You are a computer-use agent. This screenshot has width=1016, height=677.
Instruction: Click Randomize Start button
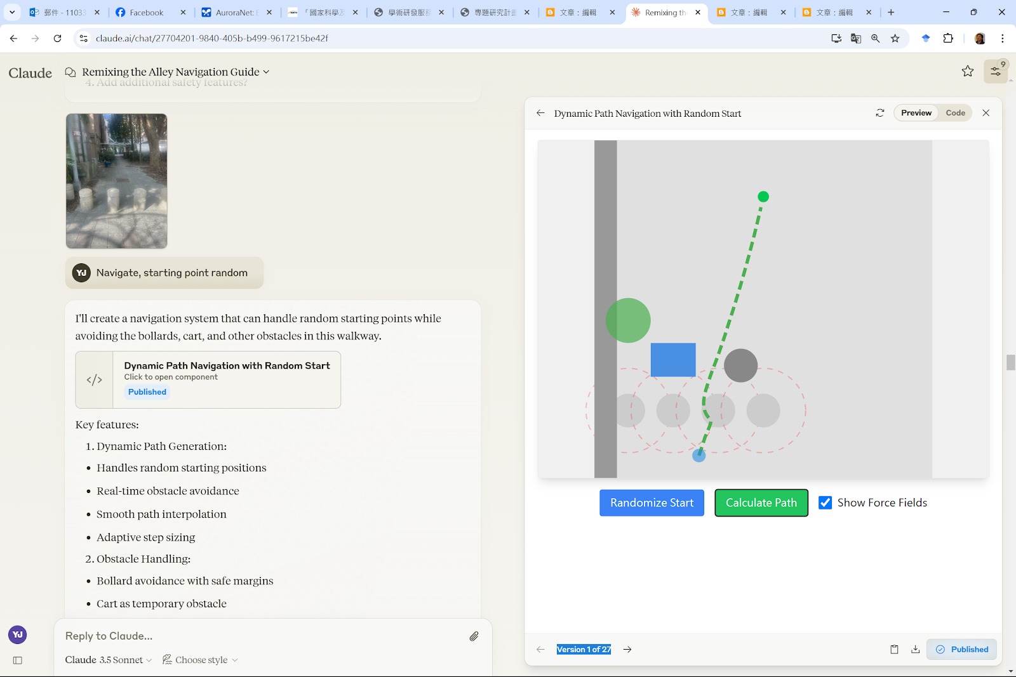click(652, 503)
